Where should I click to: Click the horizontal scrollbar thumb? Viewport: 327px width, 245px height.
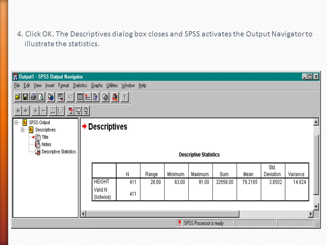pos(163,214)
